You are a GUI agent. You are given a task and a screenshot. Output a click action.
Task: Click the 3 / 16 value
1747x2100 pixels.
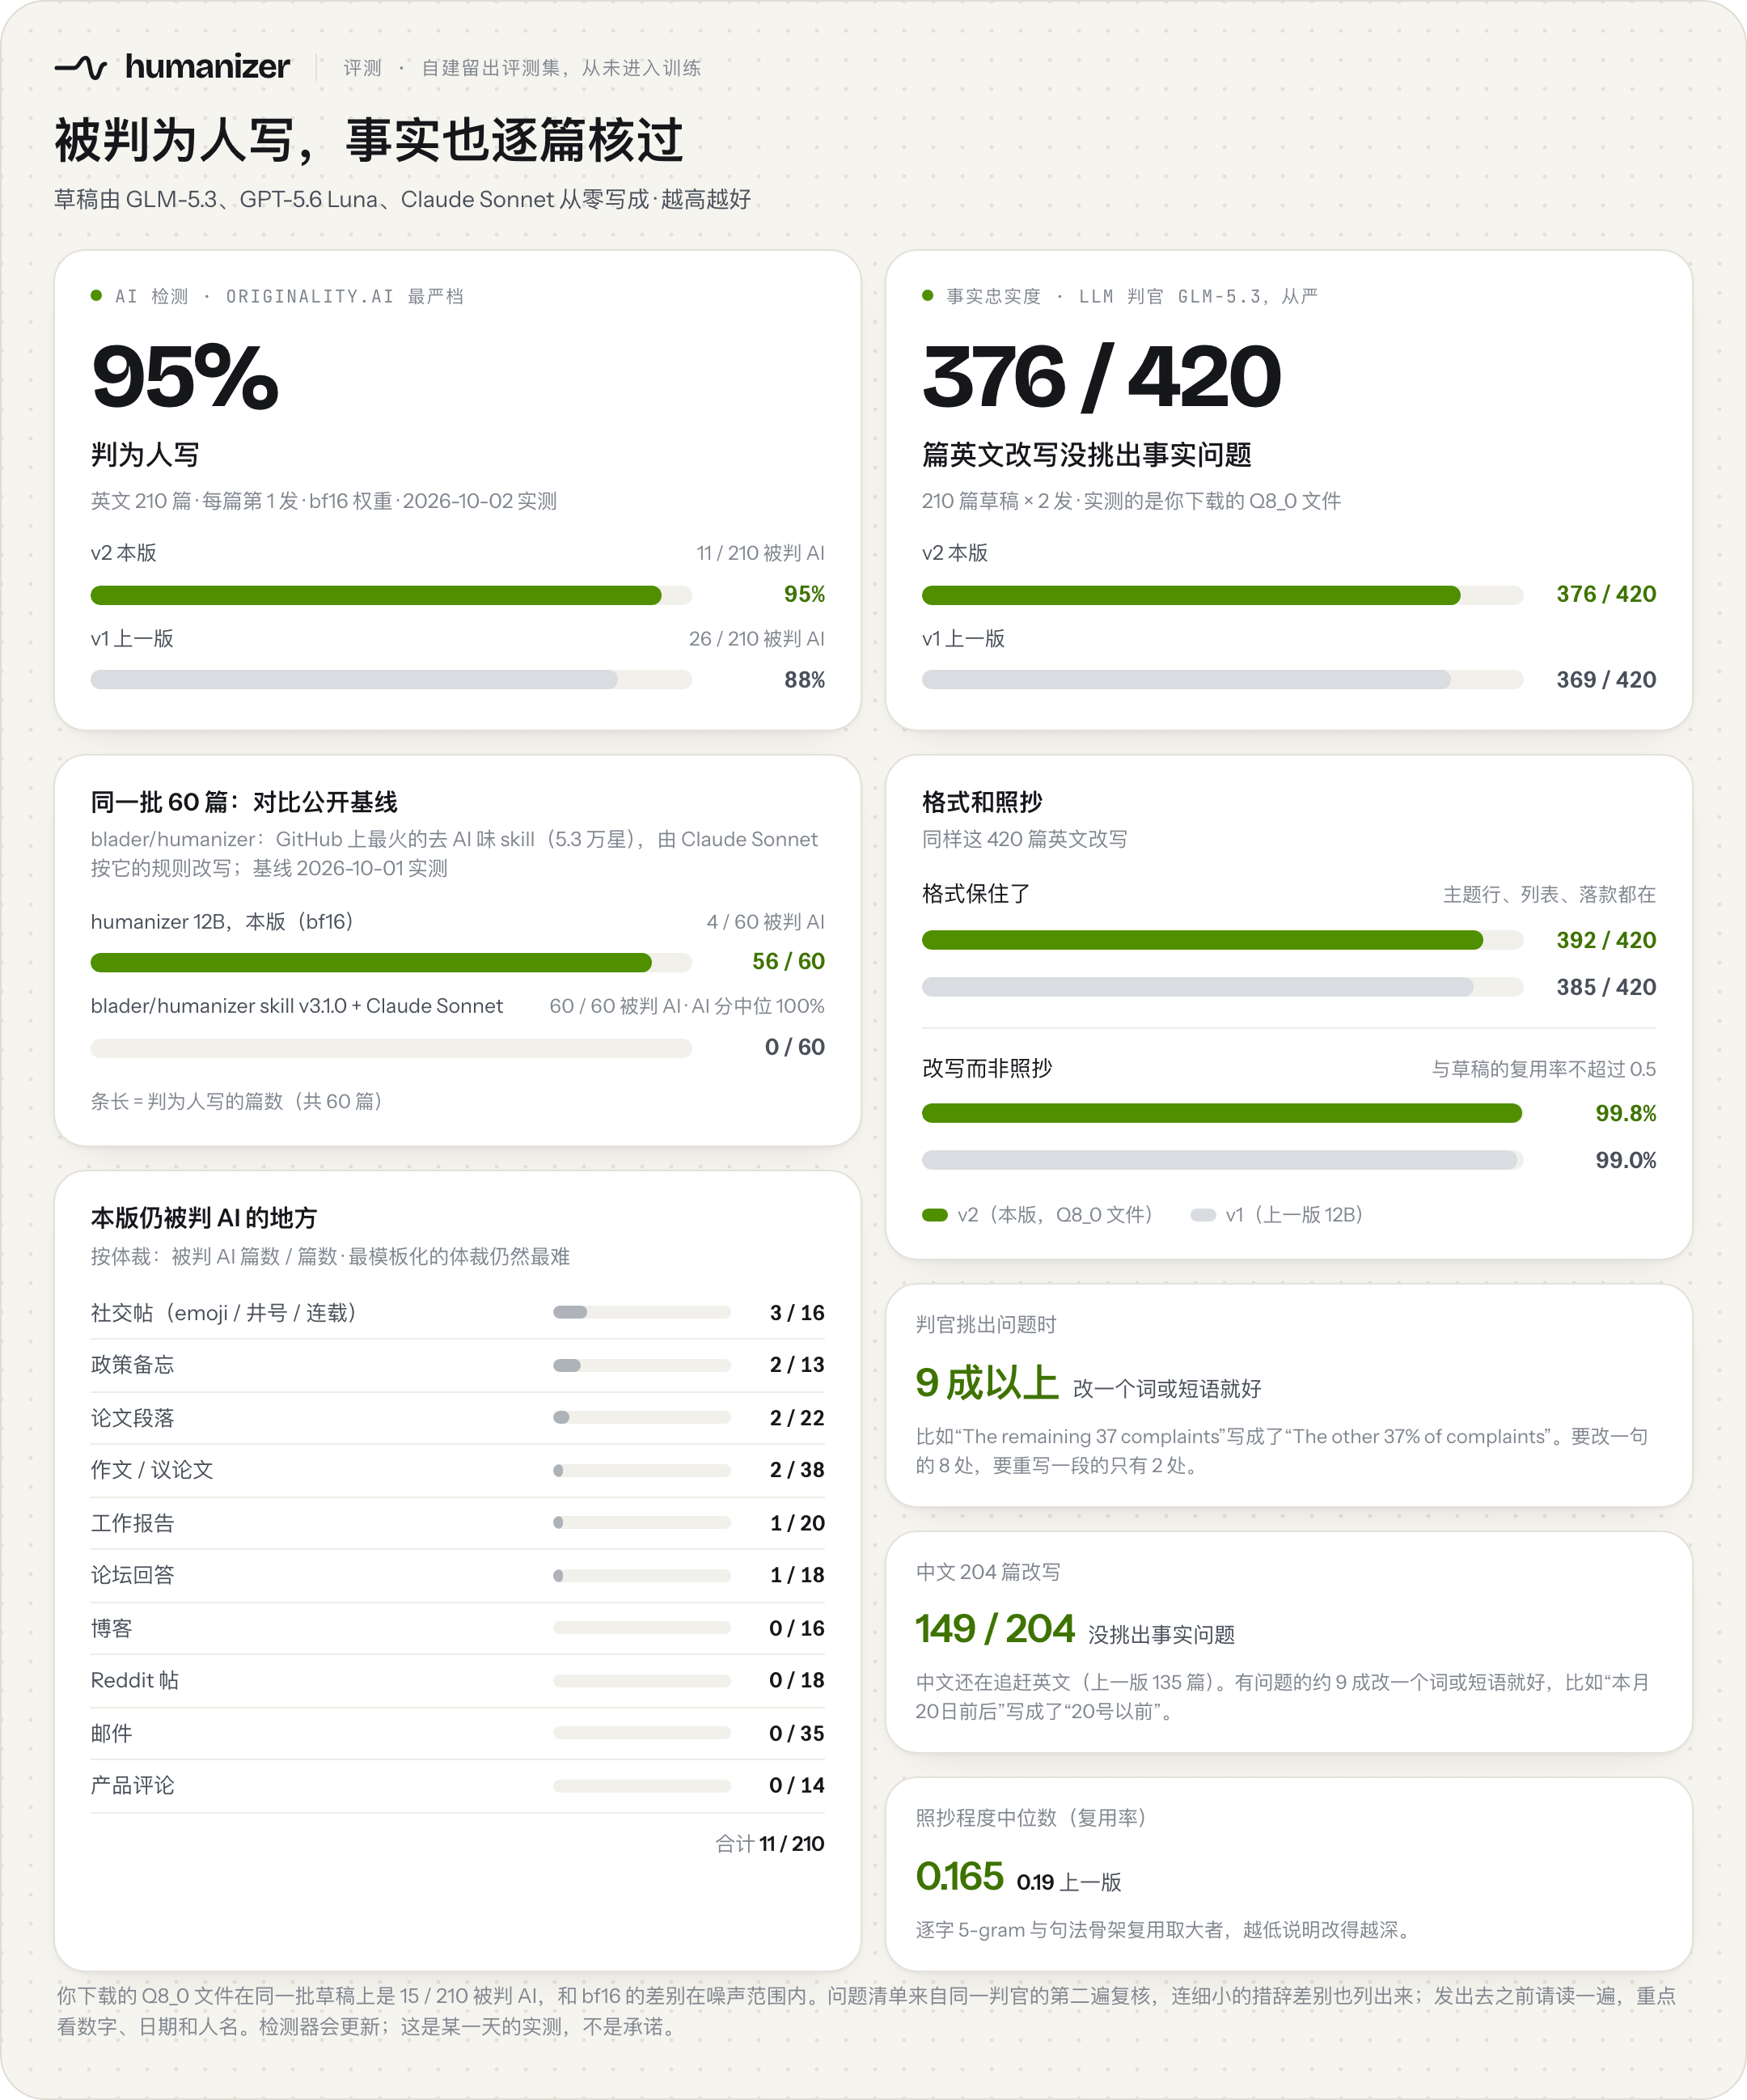(x=797, y=1313)
